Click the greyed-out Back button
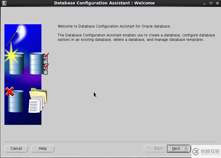This screenshot has width=221, height=158. (155, 149)
